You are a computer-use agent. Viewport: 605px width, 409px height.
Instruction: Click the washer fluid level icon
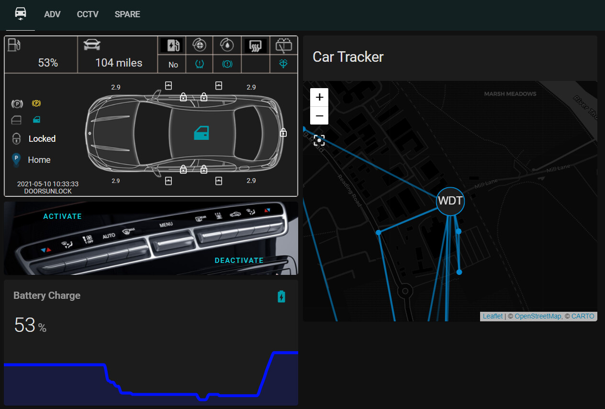pyautogui.click(x=284, y=64)
